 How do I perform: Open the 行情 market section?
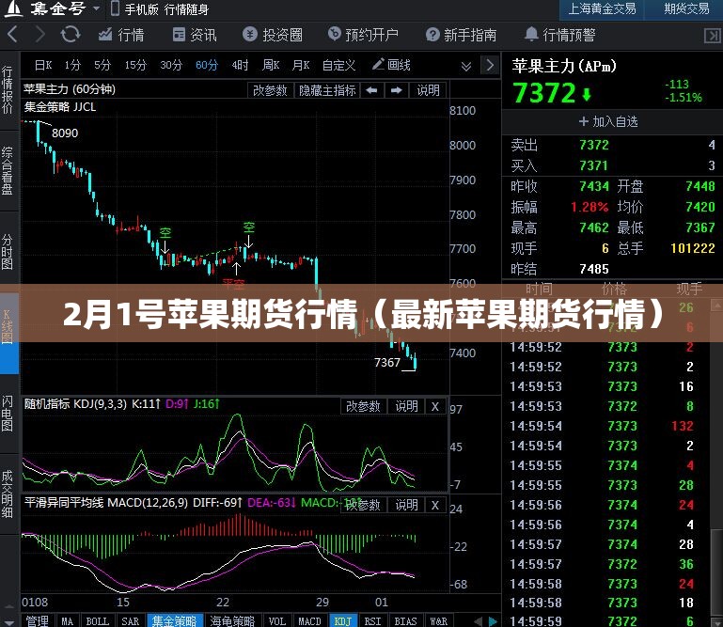click(121, 35)
